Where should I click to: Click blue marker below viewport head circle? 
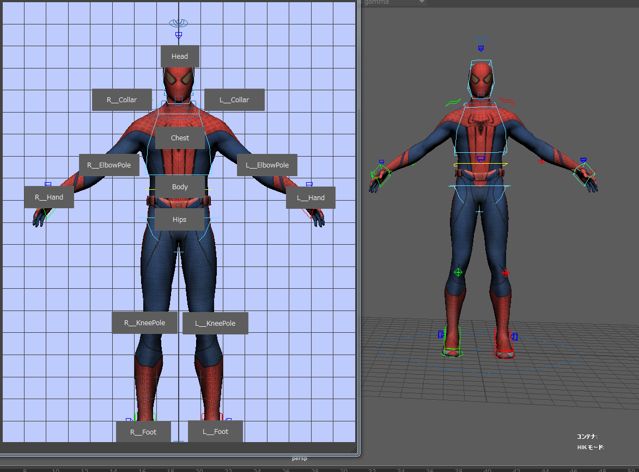click(481, 49)
